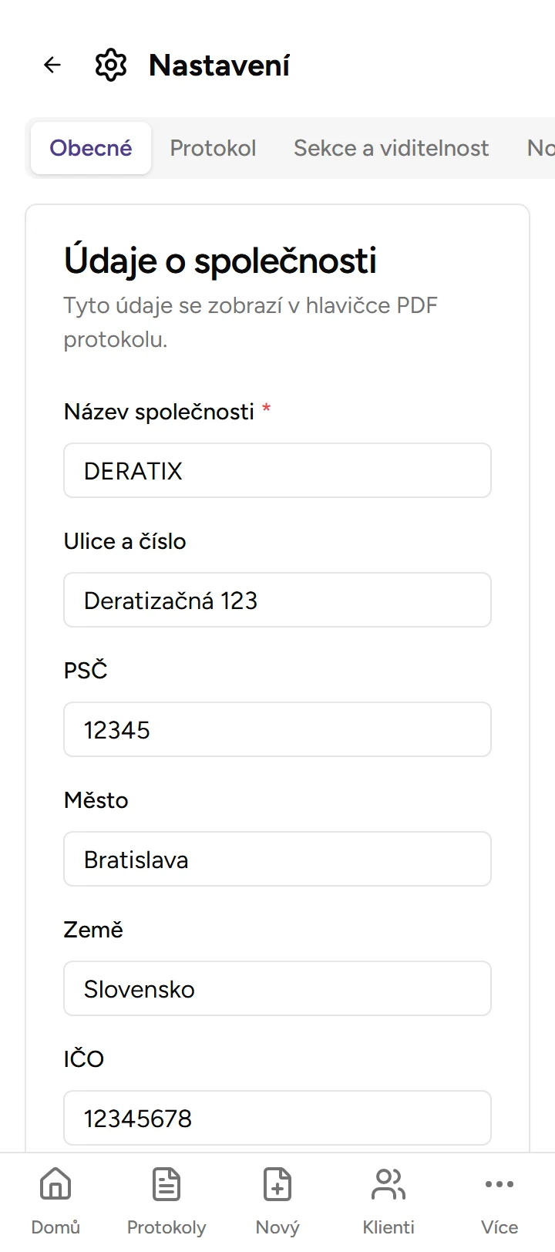
Task: Tap the Nový plus-document icon to create protocol
Action: pyautogui.click(x=277, y=1185)
